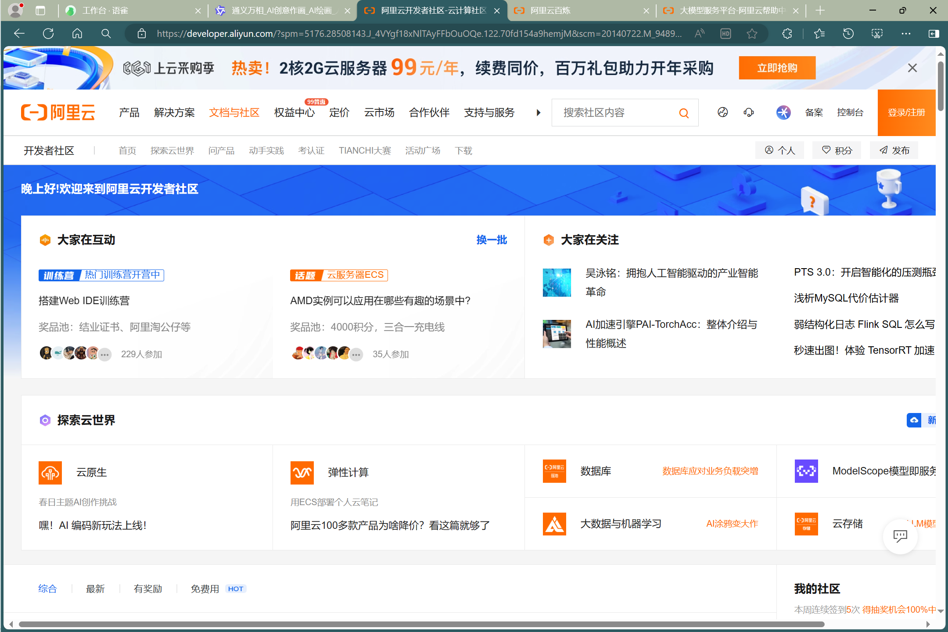Open the tab actions menu icon
Viewport: 948px width, 632px height.
tap(40, 11)
